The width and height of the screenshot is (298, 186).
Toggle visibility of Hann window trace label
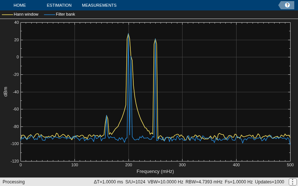[26, 15]
